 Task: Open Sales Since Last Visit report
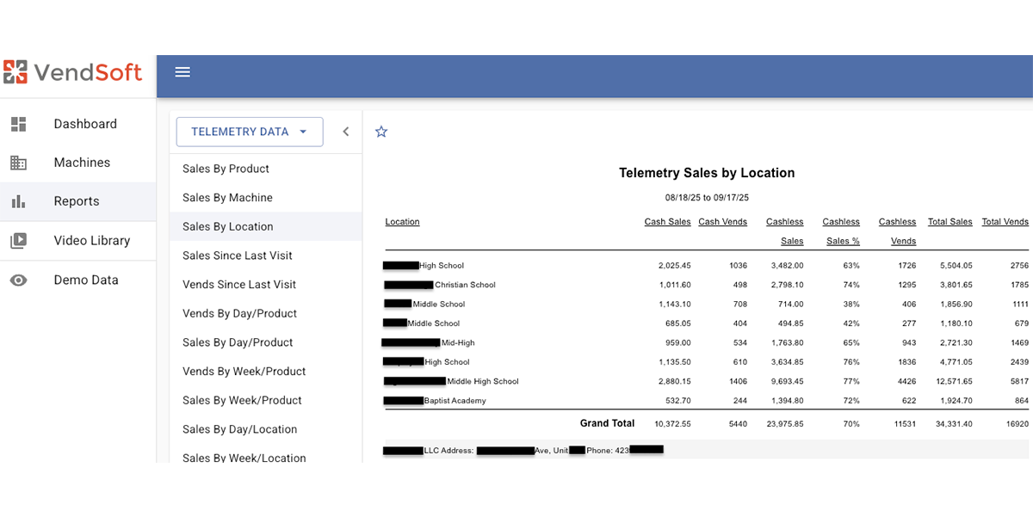point(238,255)
